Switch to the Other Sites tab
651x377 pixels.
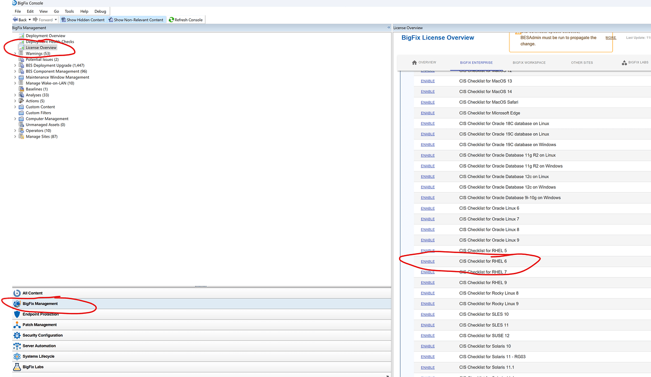pos(582,63)
